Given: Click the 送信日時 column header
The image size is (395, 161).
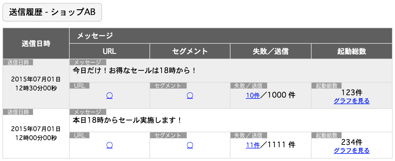Looking at the screenshot, I should click(36, 44).
